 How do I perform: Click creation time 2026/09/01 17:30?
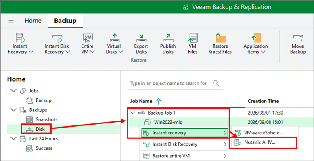(265, 113)
